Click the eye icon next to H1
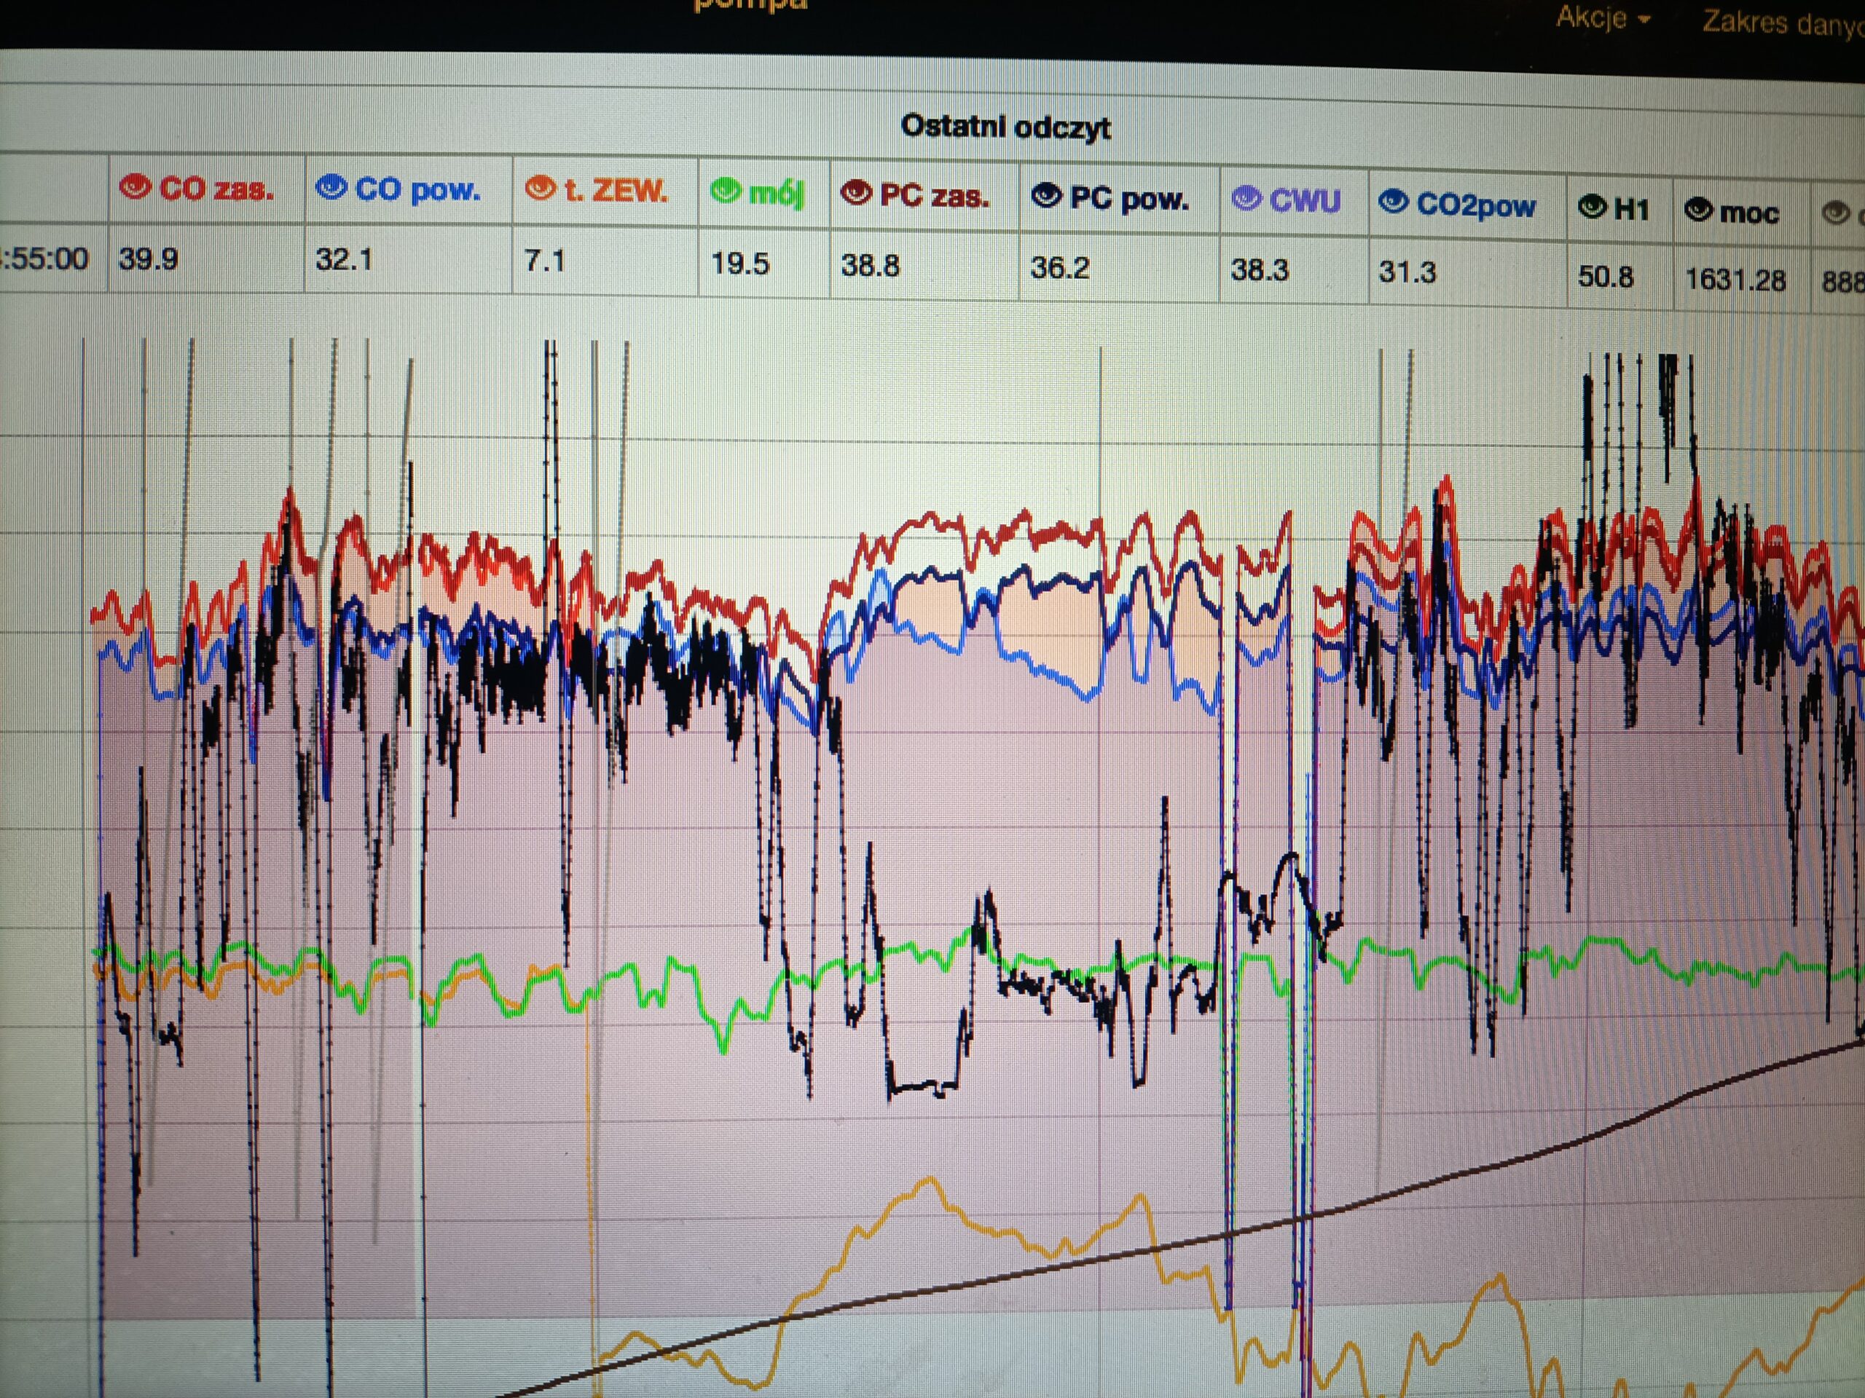 coord(1593,207)
